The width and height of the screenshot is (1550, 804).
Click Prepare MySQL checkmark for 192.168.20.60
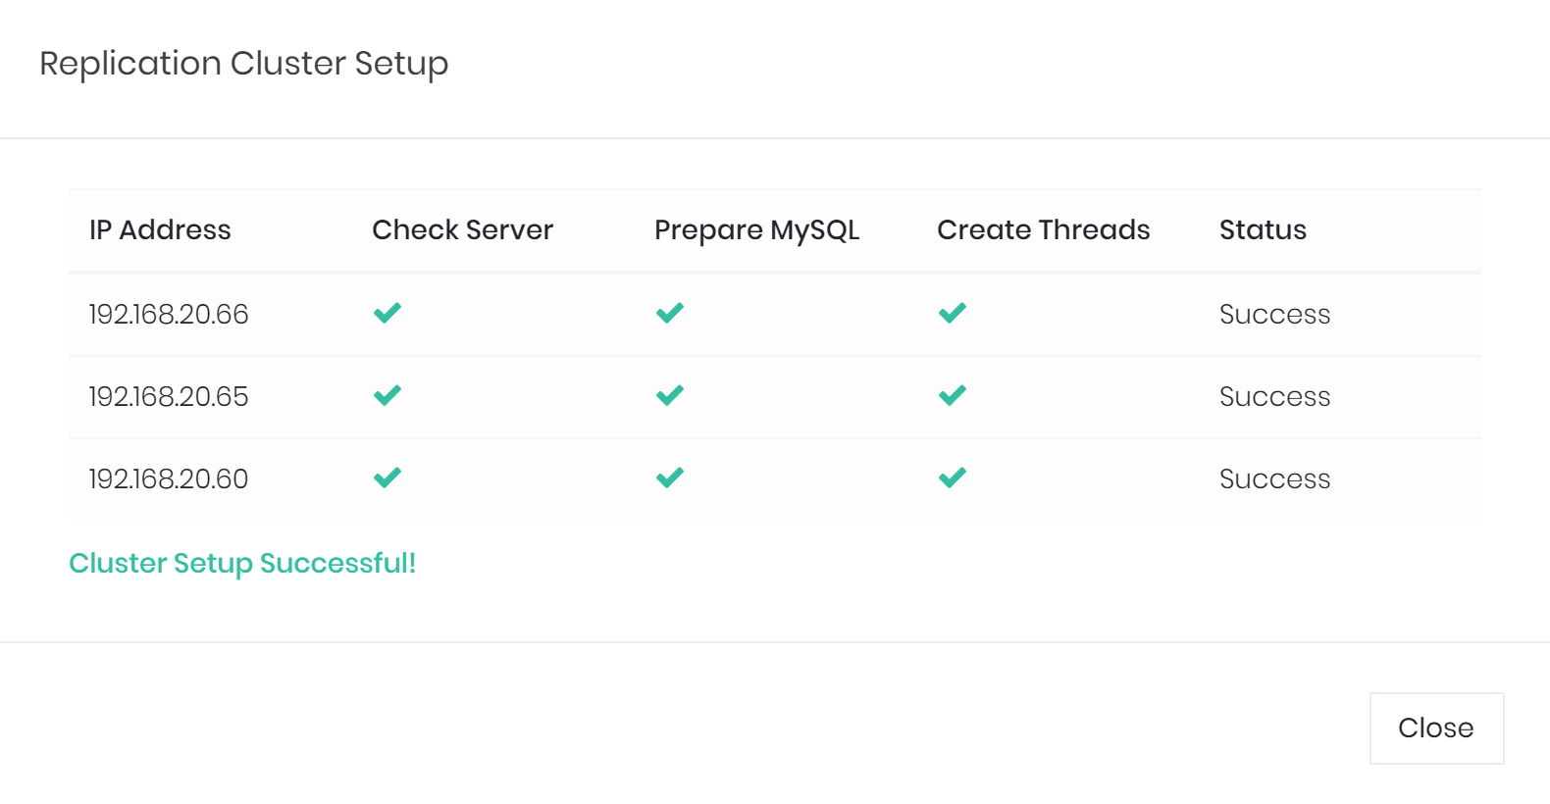click(x=670, y=478)
